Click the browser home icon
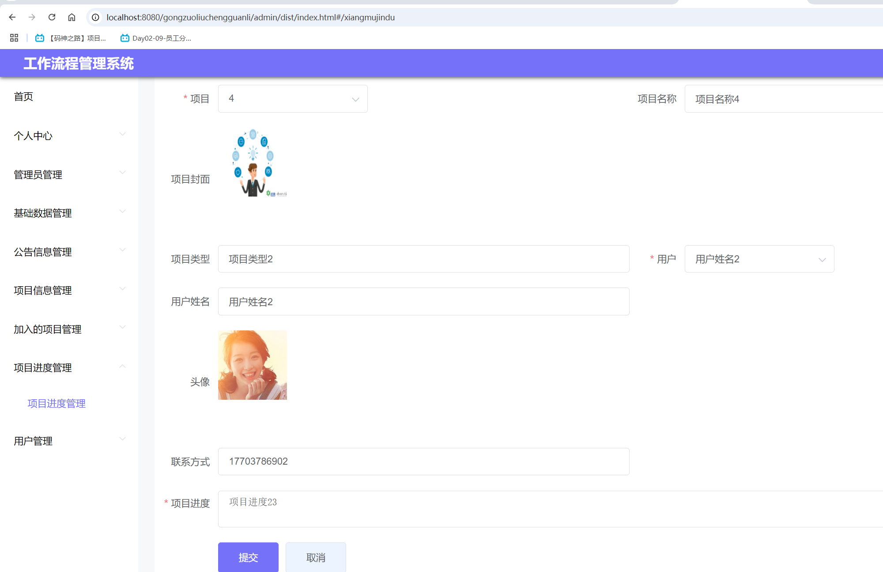Image resolution: width=883 pixels, height=572 pixels. coord(72,17)
